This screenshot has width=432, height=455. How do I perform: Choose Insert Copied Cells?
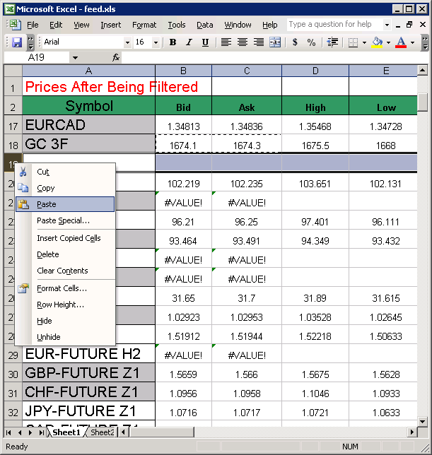click(x=65, y=238)
